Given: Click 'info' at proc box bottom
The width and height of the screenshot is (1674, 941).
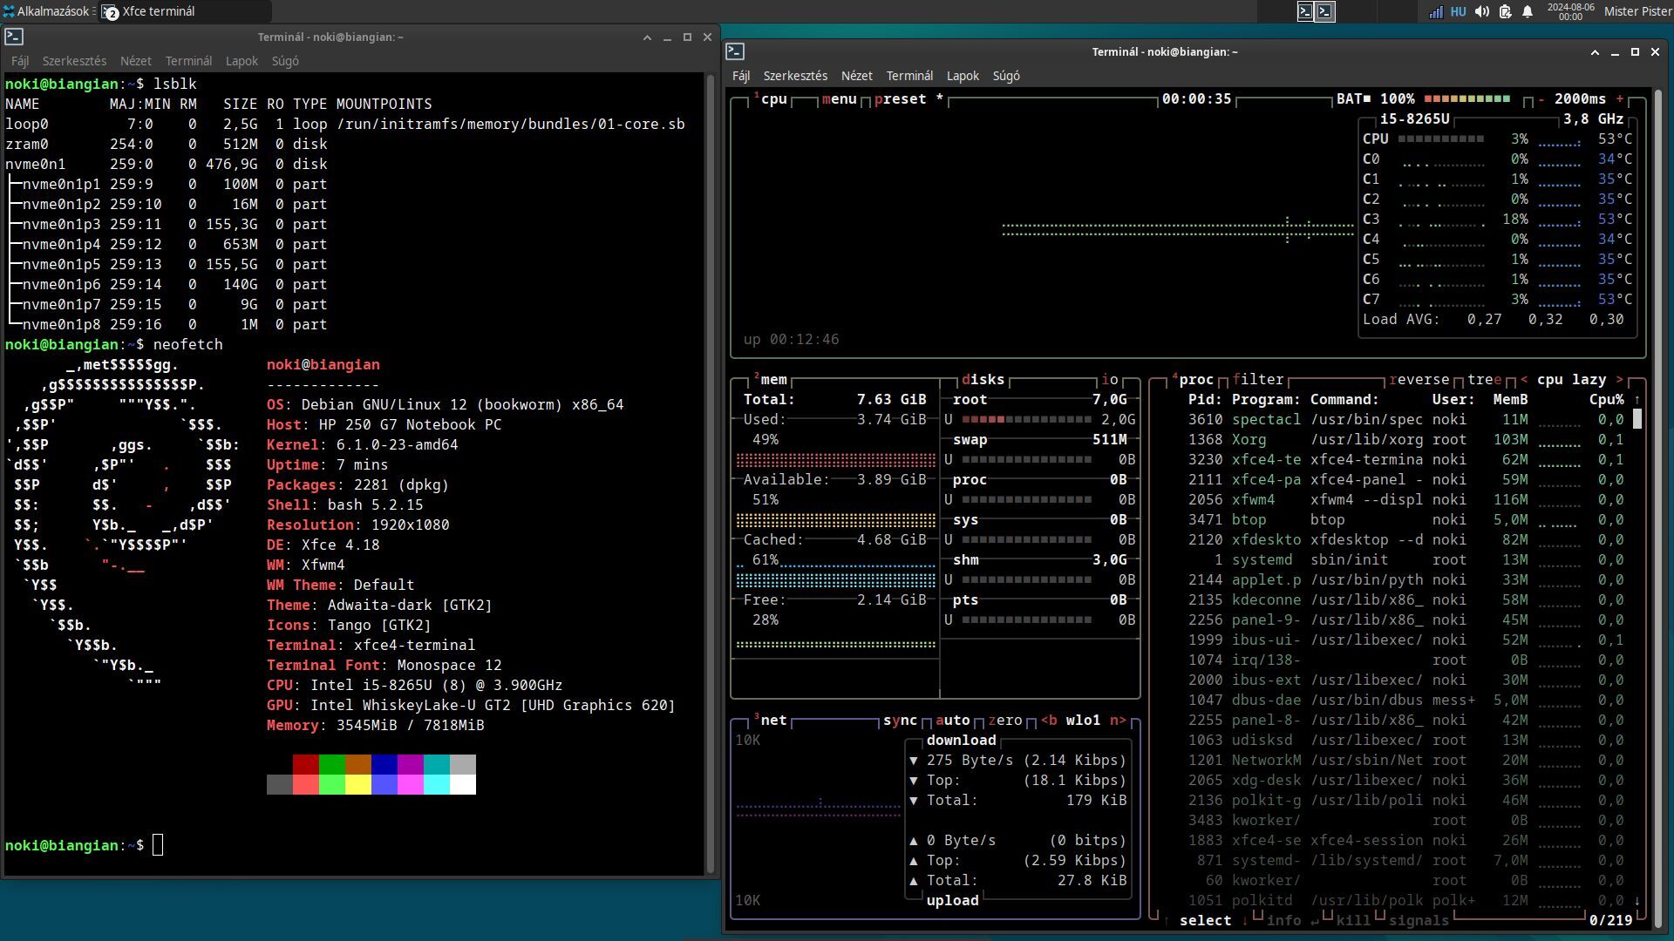Looking at the screenshot, I should pyautogui.click(x=1283, y=921).
